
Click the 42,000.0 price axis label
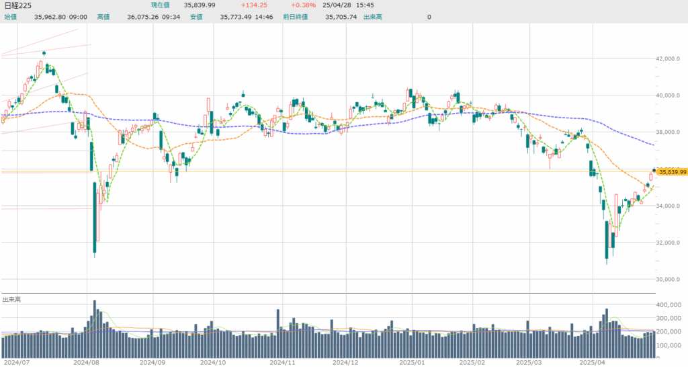(668, 58)
